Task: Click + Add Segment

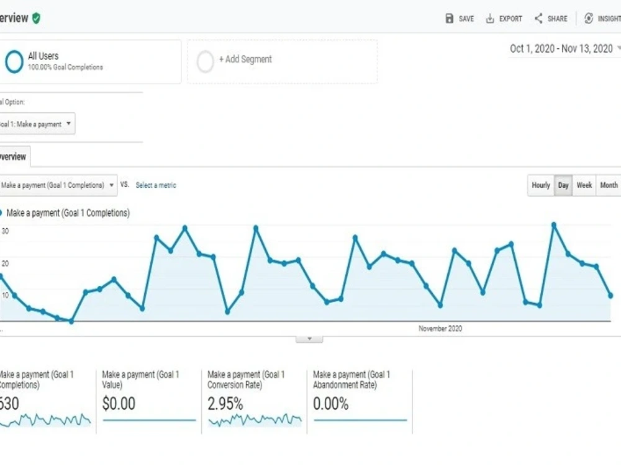Action: [x=245, y=60]
